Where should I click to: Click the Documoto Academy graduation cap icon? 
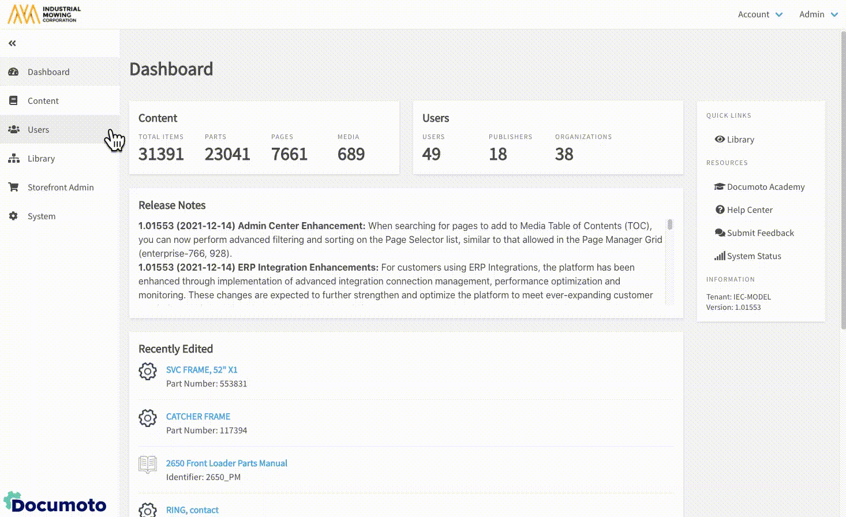coord(720,187)
